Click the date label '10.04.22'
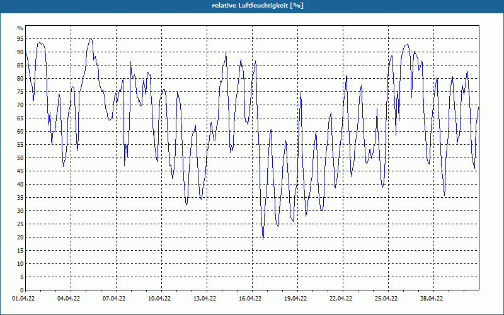Screen dimensions: 504x315 pos(159,299)
